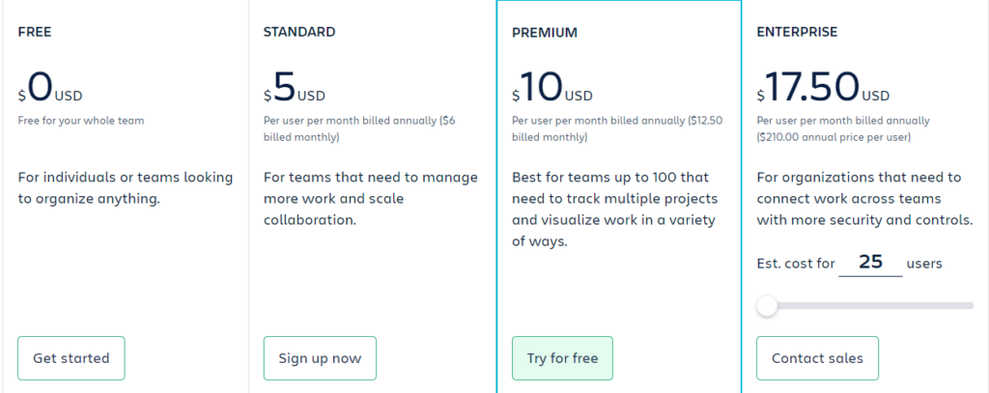Image resolution: width=989 pixels, height=393 pixels.
Task: Click "Free for your whole team" text
Action: pyautogui.click(x=81, y=121)
